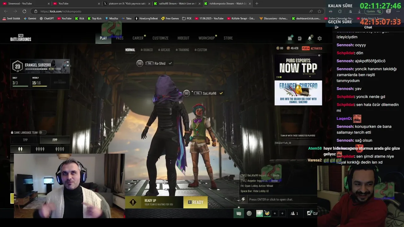Viewport: 404px width, 227px height.
Task: Open the Erangel Subzero golden egg banner
Action: pos(298,93)
